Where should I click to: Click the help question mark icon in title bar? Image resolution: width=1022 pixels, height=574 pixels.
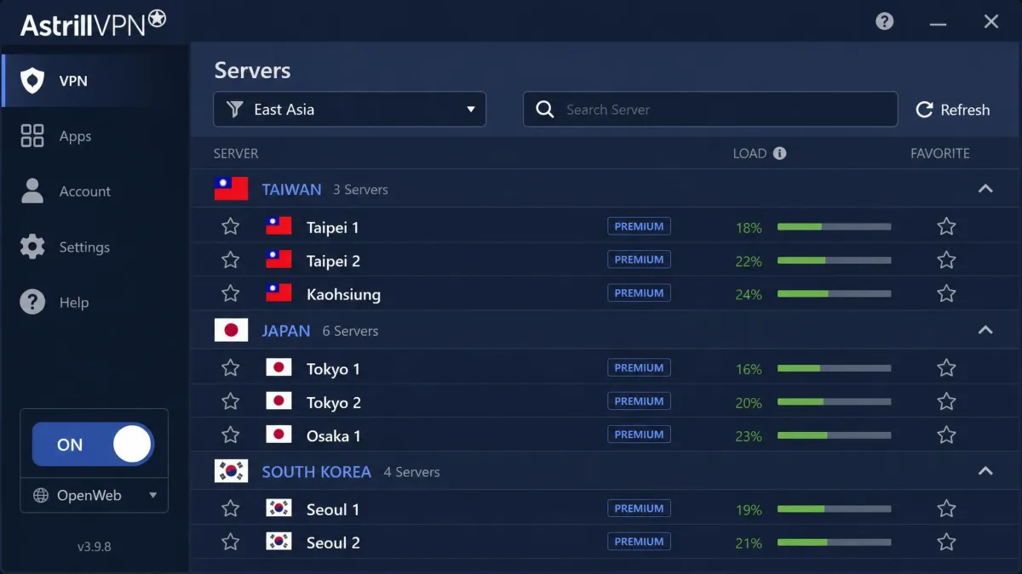click(x=885, y=21)
